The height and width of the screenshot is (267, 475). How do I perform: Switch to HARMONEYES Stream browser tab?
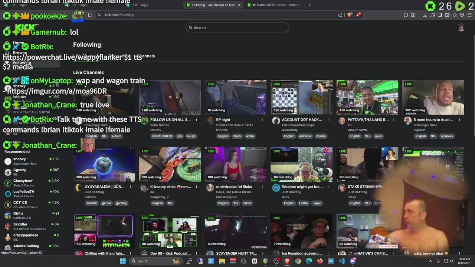(275, 5)
